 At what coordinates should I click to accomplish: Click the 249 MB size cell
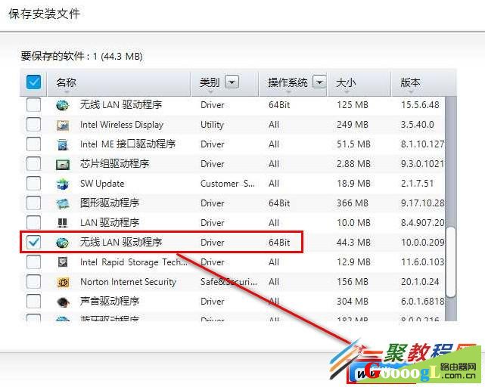click(353, 125)
